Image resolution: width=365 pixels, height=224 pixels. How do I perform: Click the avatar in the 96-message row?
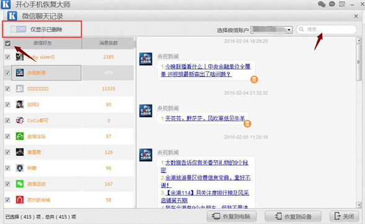(20, 168)
